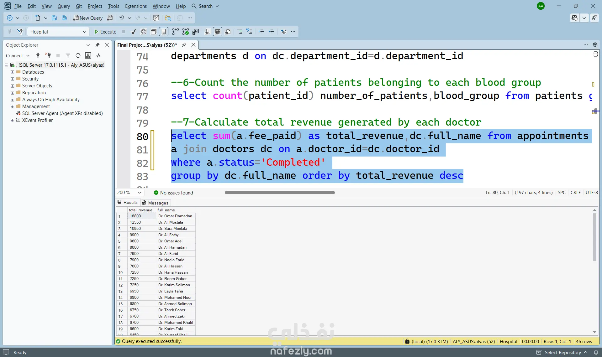The image size is (602, 357).
Task: Click the New File icon
Action: point(38,18)
